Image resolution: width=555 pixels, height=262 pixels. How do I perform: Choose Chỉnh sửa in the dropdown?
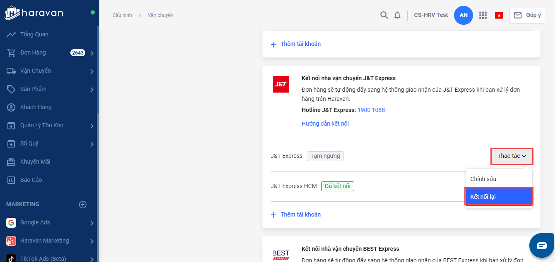[483, 179]
